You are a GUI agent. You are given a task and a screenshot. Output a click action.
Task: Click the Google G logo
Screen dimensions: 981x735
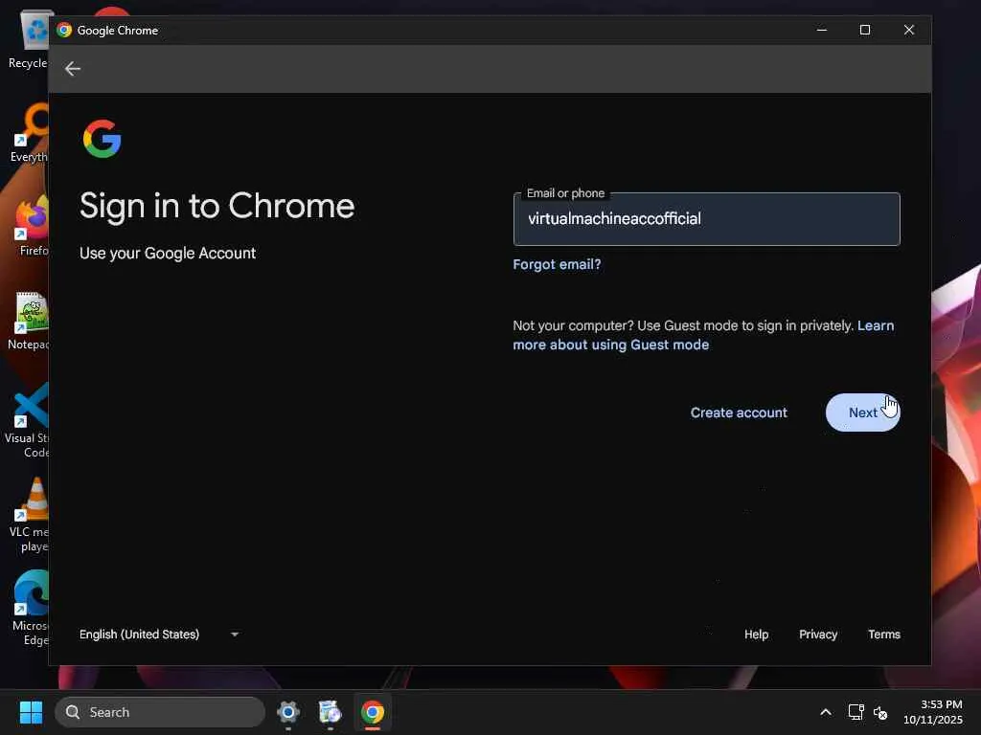[102, 139]
